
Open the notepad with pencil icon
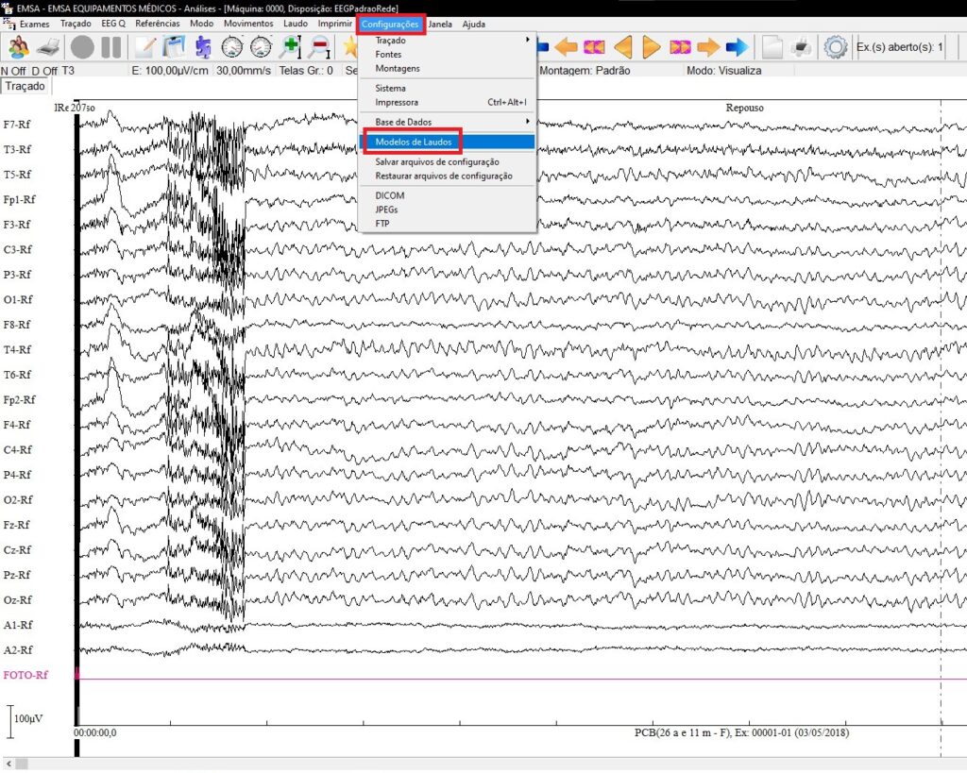(144, 47)
